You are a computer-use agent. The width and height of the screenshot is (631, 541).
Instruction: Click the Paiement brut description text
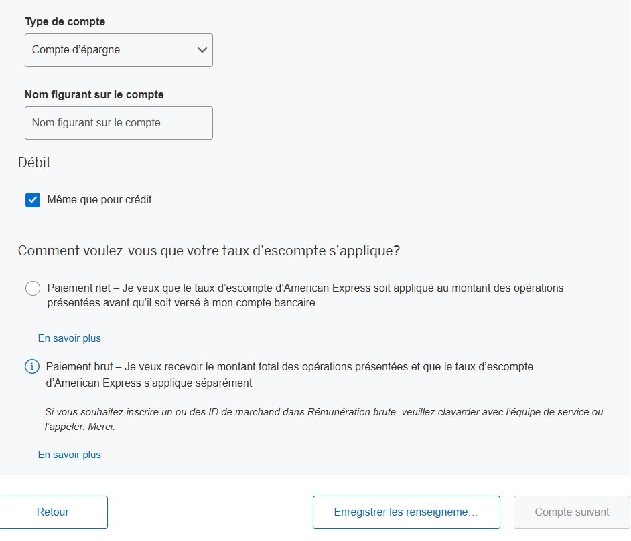click(x=289, y=374)
